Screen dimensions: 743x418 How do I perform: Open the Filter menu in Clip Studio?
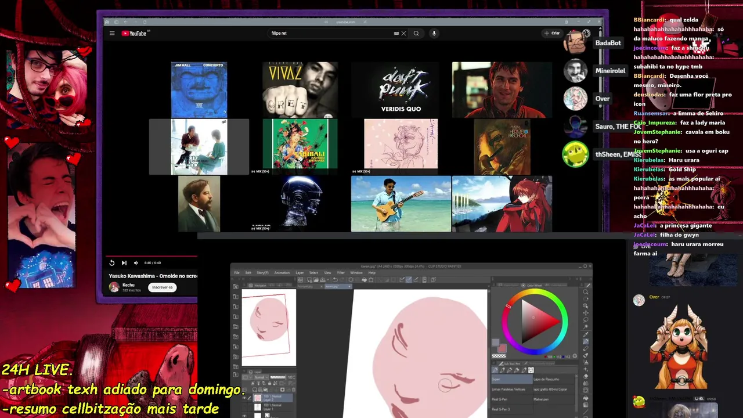click(341, 273)
